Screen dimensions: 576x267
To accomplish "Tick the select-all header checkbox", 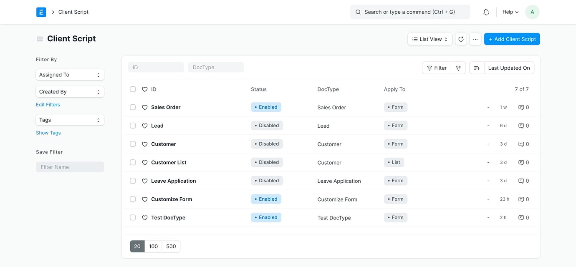I will point(133,89).
